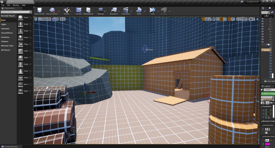Open the Lit view mode dropdown
Viewport: 275px width, 148px height.
[x=56, y=19]
